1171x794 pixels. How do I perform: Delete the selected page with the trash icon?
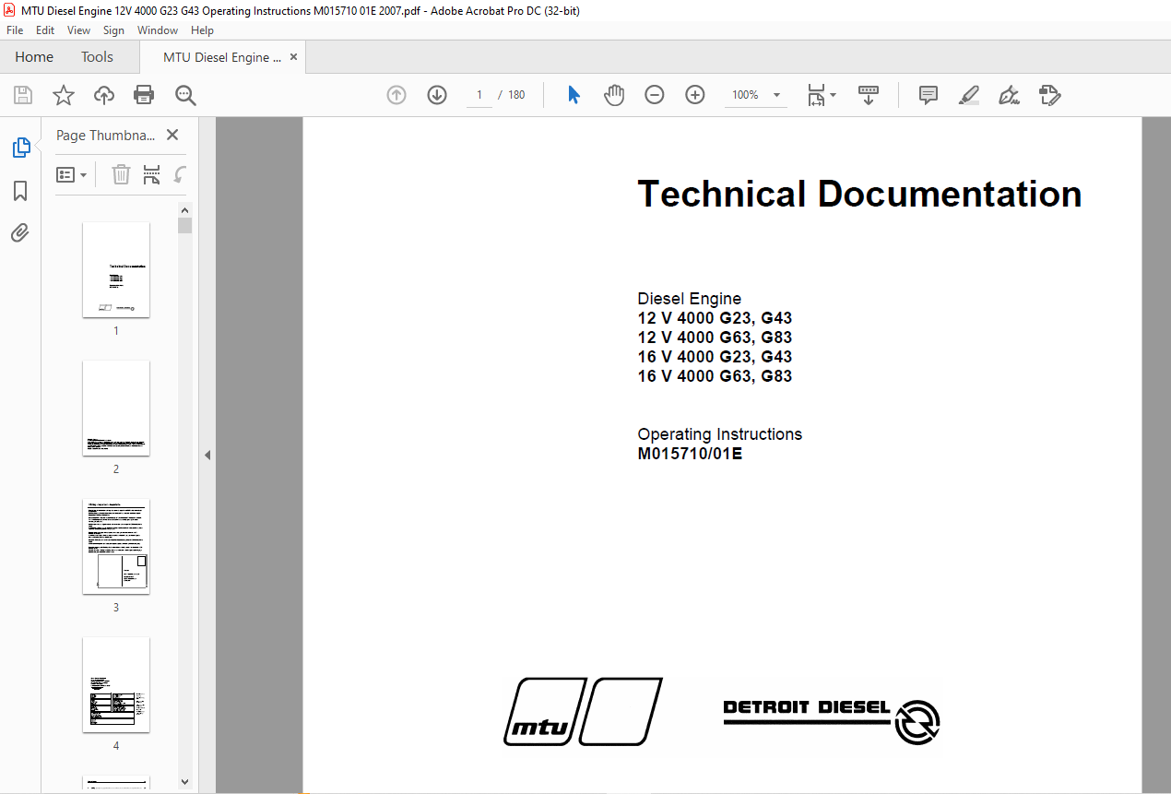[121, 174]
